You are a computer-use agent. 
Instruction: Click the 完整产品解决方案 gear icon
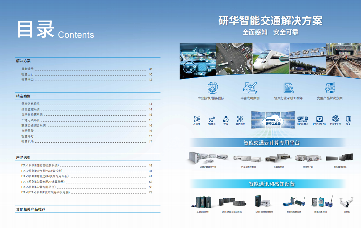[330, 88]
